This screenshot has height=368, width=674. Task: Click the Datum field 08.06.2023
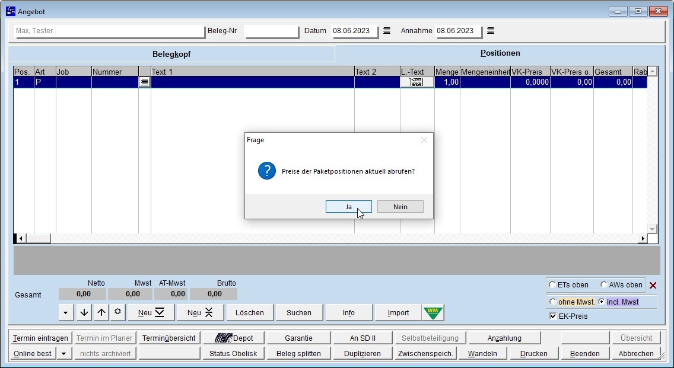[x=355, y=31]
